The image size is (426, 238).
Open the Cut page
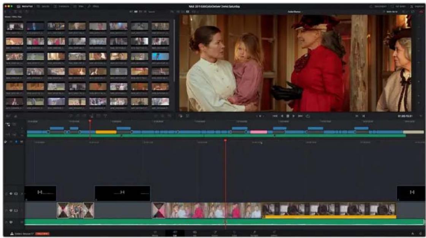click(175, 233)
